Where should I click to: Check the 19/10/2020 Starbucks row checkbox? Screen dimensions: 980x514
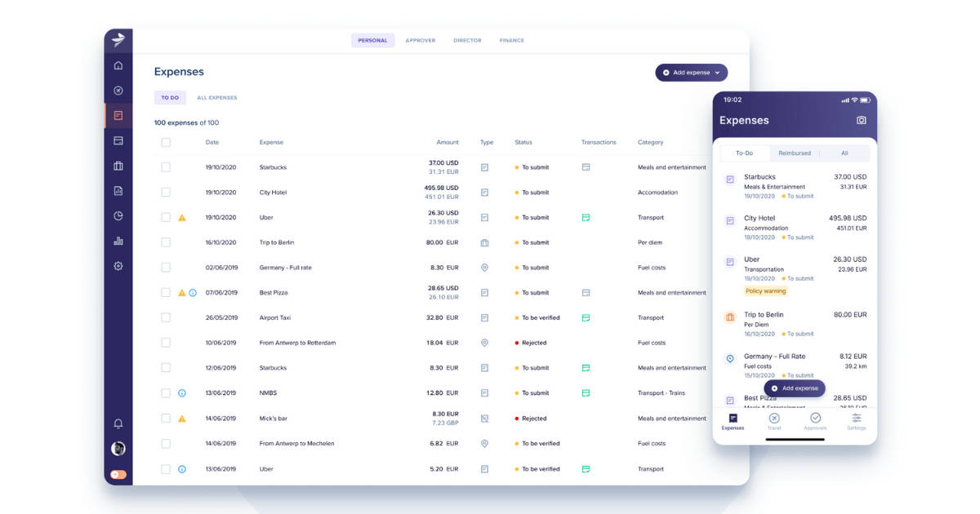[166, 167]
